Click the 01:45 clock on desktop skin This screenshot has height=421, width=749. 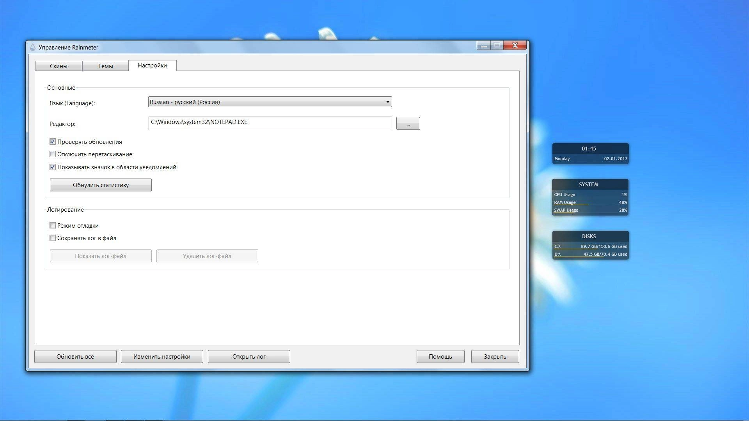point(589,149)
